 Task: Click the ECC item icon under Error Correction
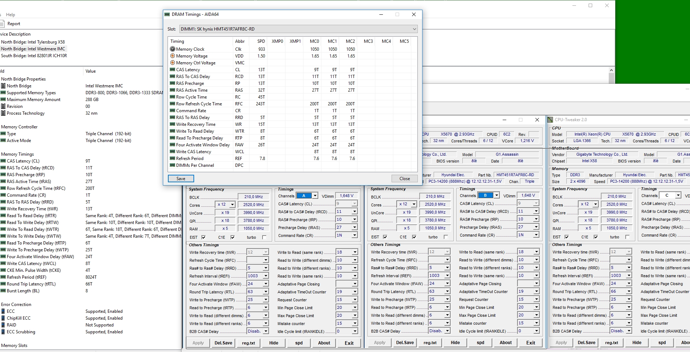3,311
